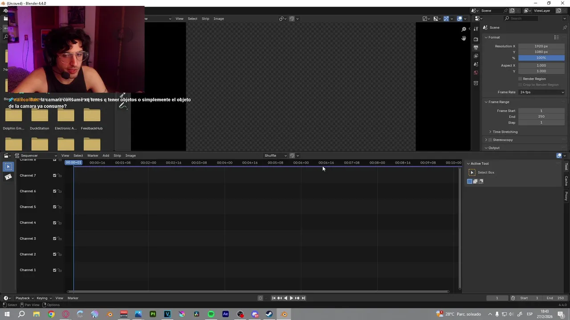Collapse the Format panel
This screenshot has width=570, height=320.
pos(486,37)
